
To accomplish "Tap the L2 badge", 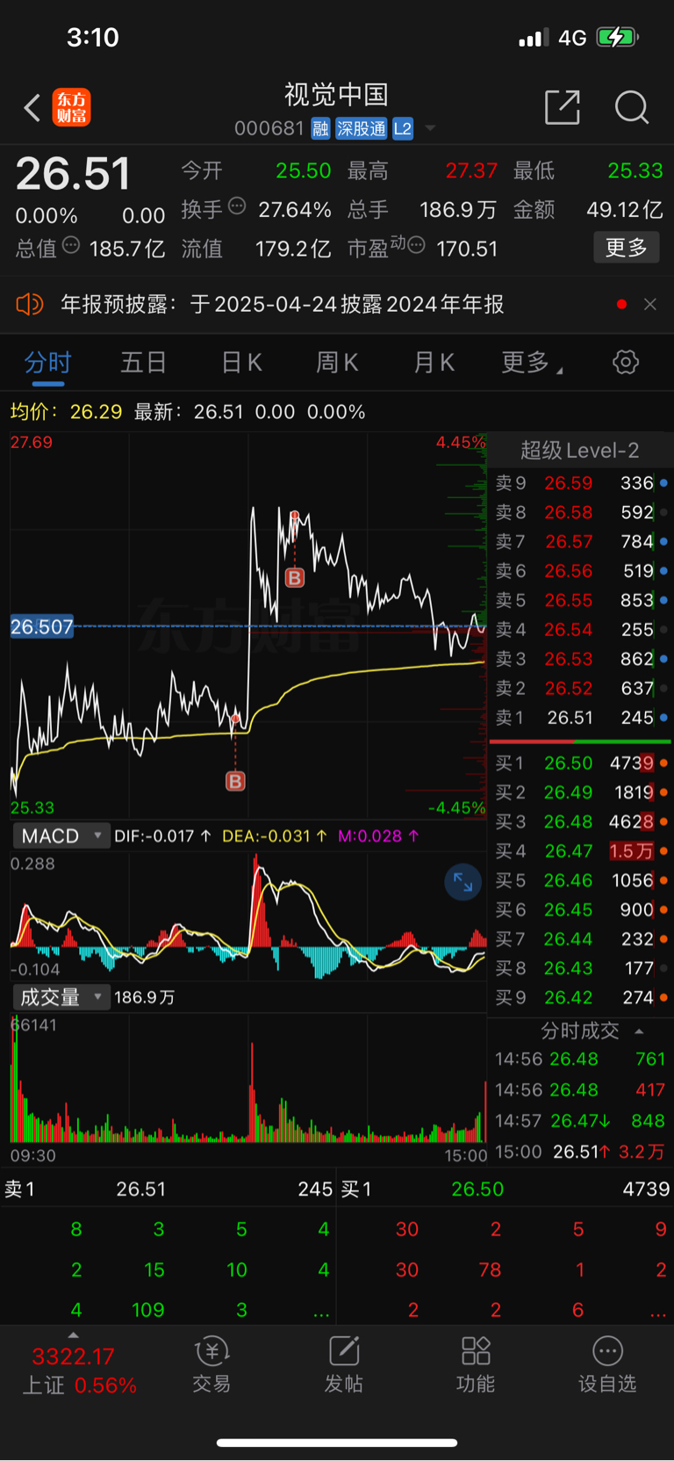I will [x=403, y=129].
